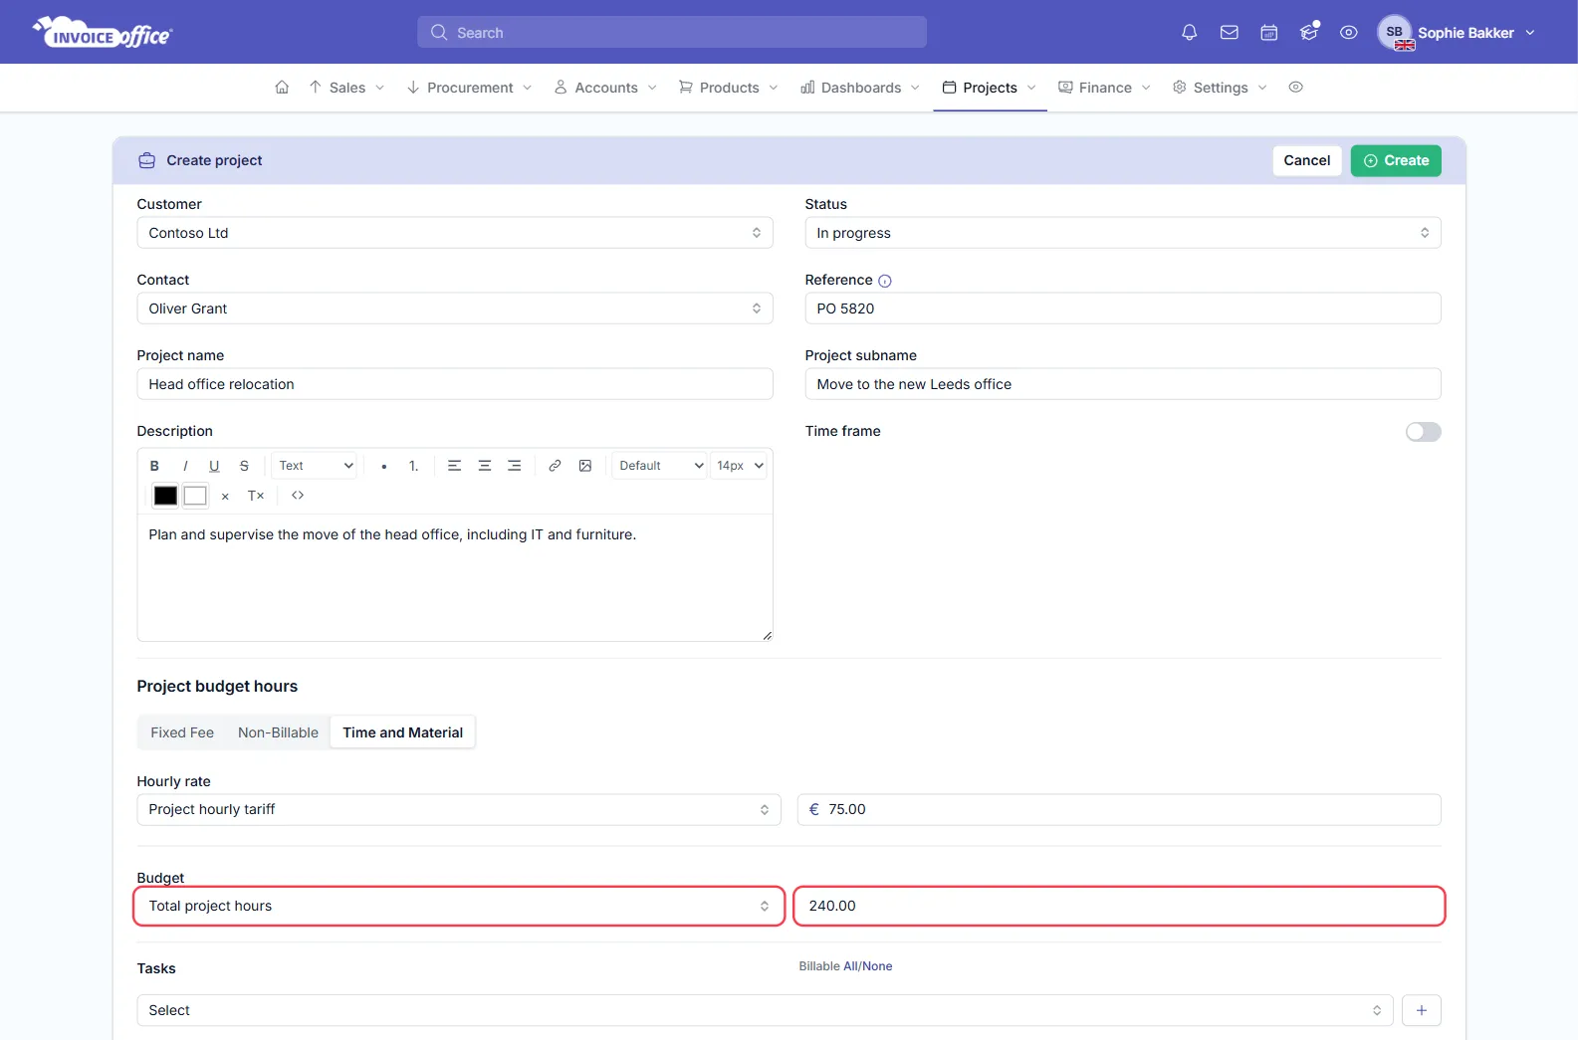1578x1040 pixels.
Task: Open the Products menu
Action: pos(728,88)
